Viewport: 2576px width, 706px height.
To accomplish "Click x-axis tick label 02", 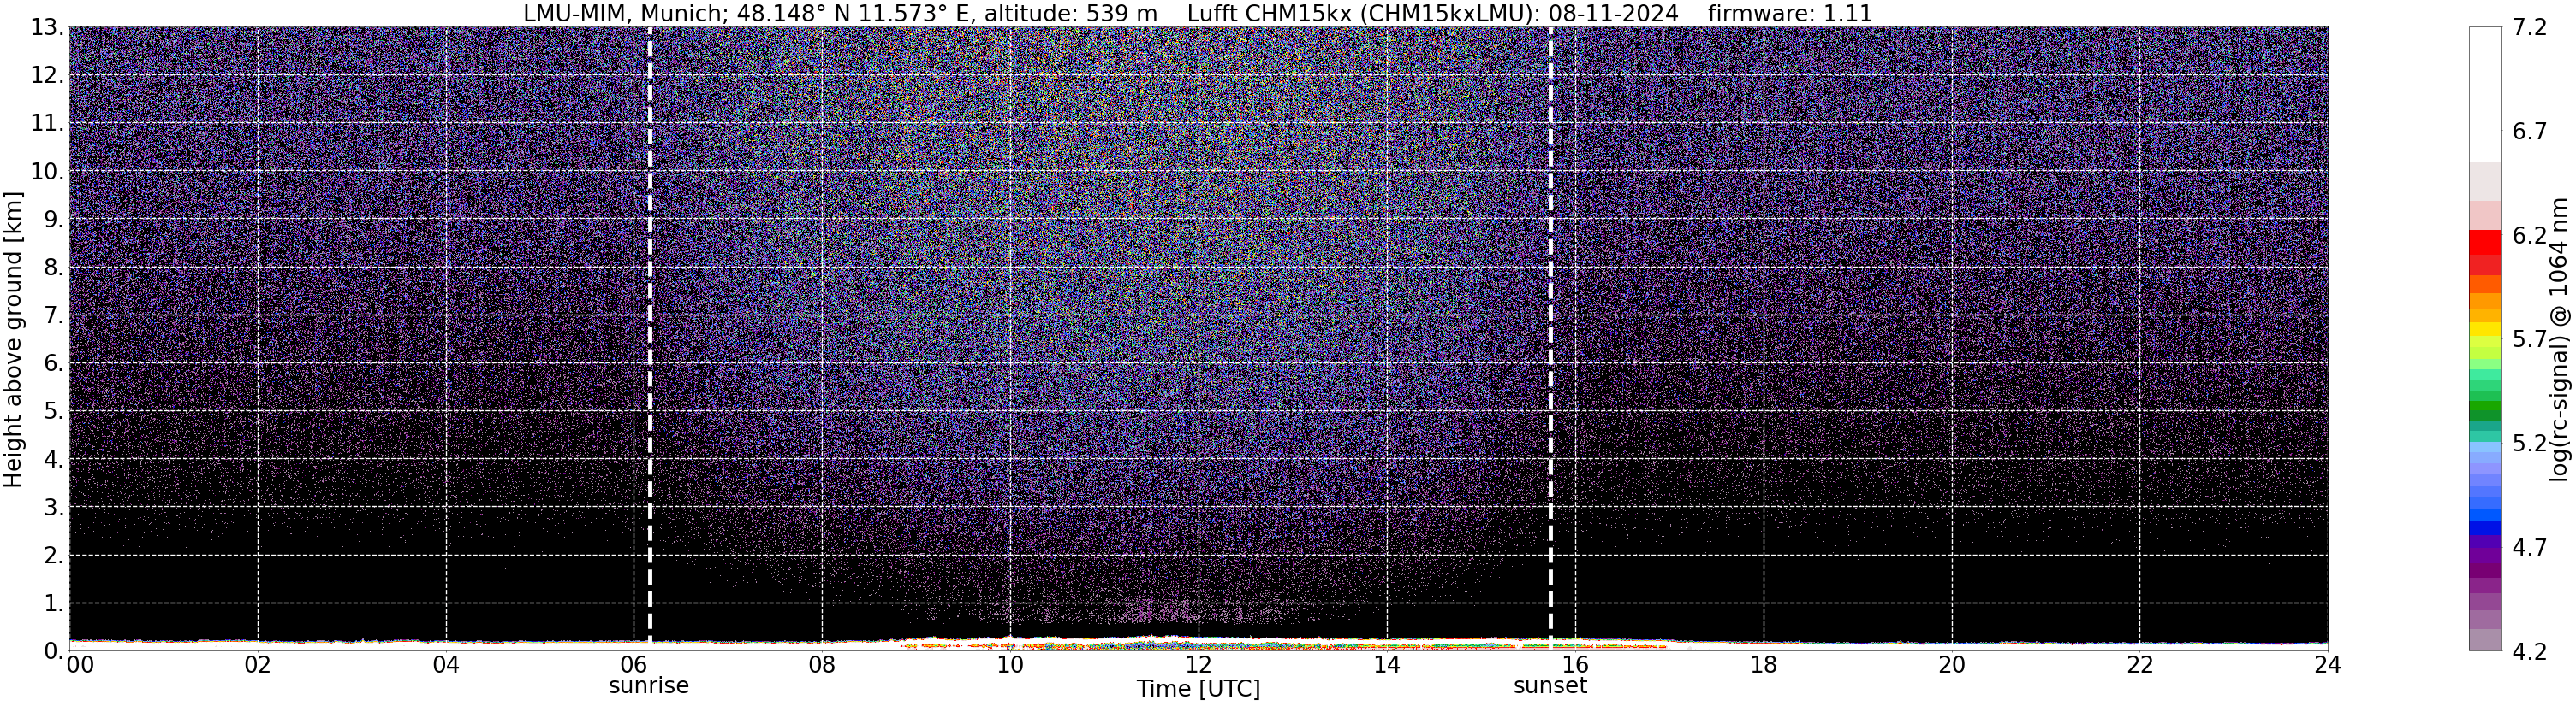I will (x=258, y=665).
